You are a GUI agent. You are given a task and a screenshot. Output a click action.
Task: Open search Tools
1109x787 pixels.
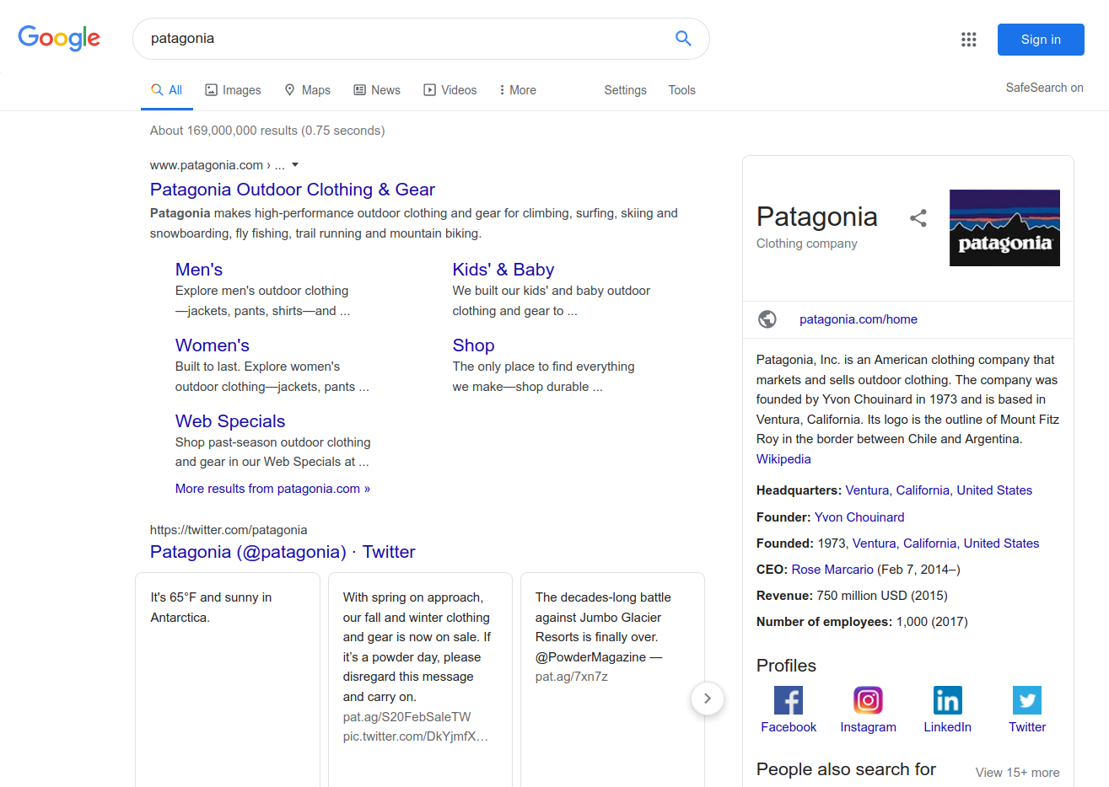coord(682,90)
